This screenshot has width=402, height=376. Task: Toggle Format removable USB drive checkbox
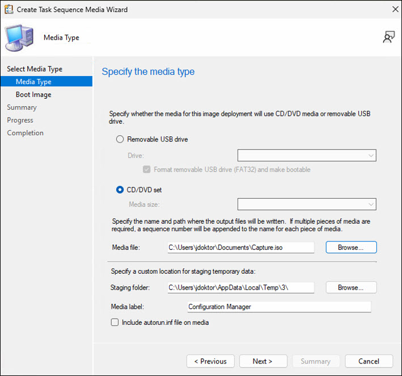[147, 169]
